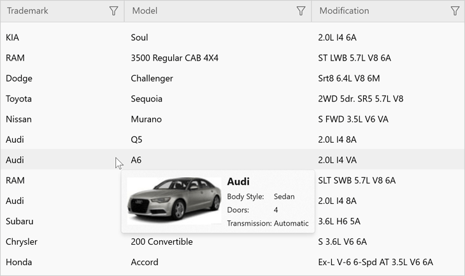Click the Ex-L V-6 6-Spd AT modification cell

click(375, 262)
